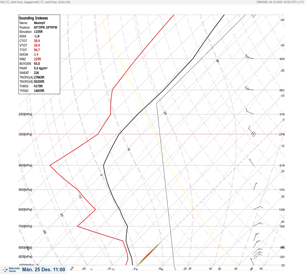Click the VTOT value 29.9
This screenshot has height=274, width=306.
click(37, 45)
